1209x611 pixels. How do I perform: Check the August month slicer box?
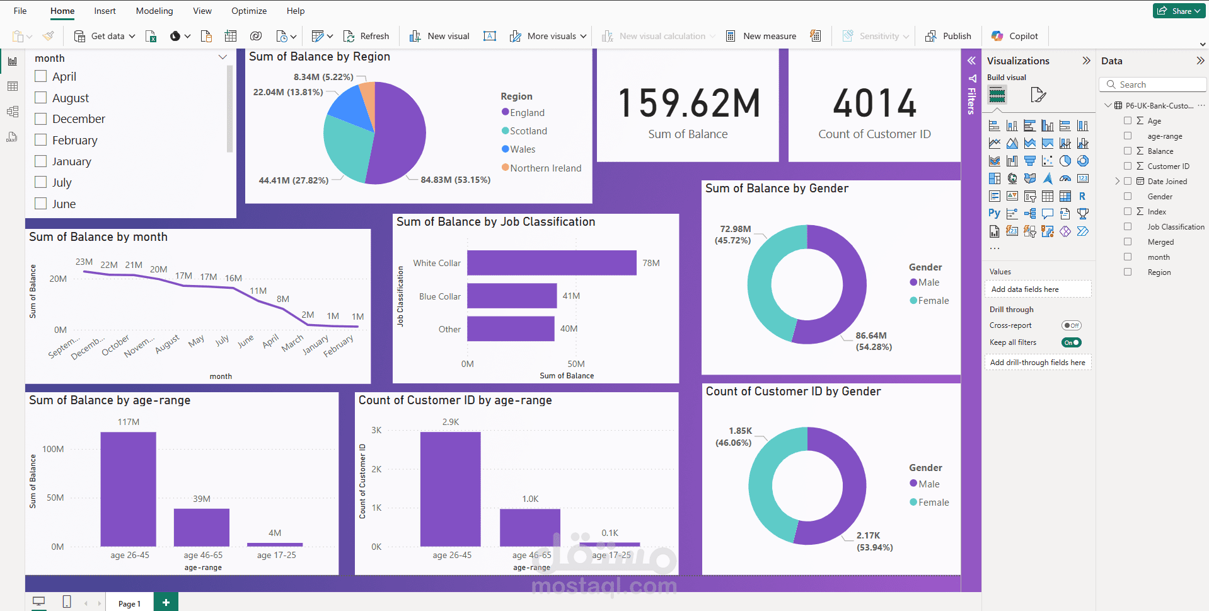click(x=41, y=98)
